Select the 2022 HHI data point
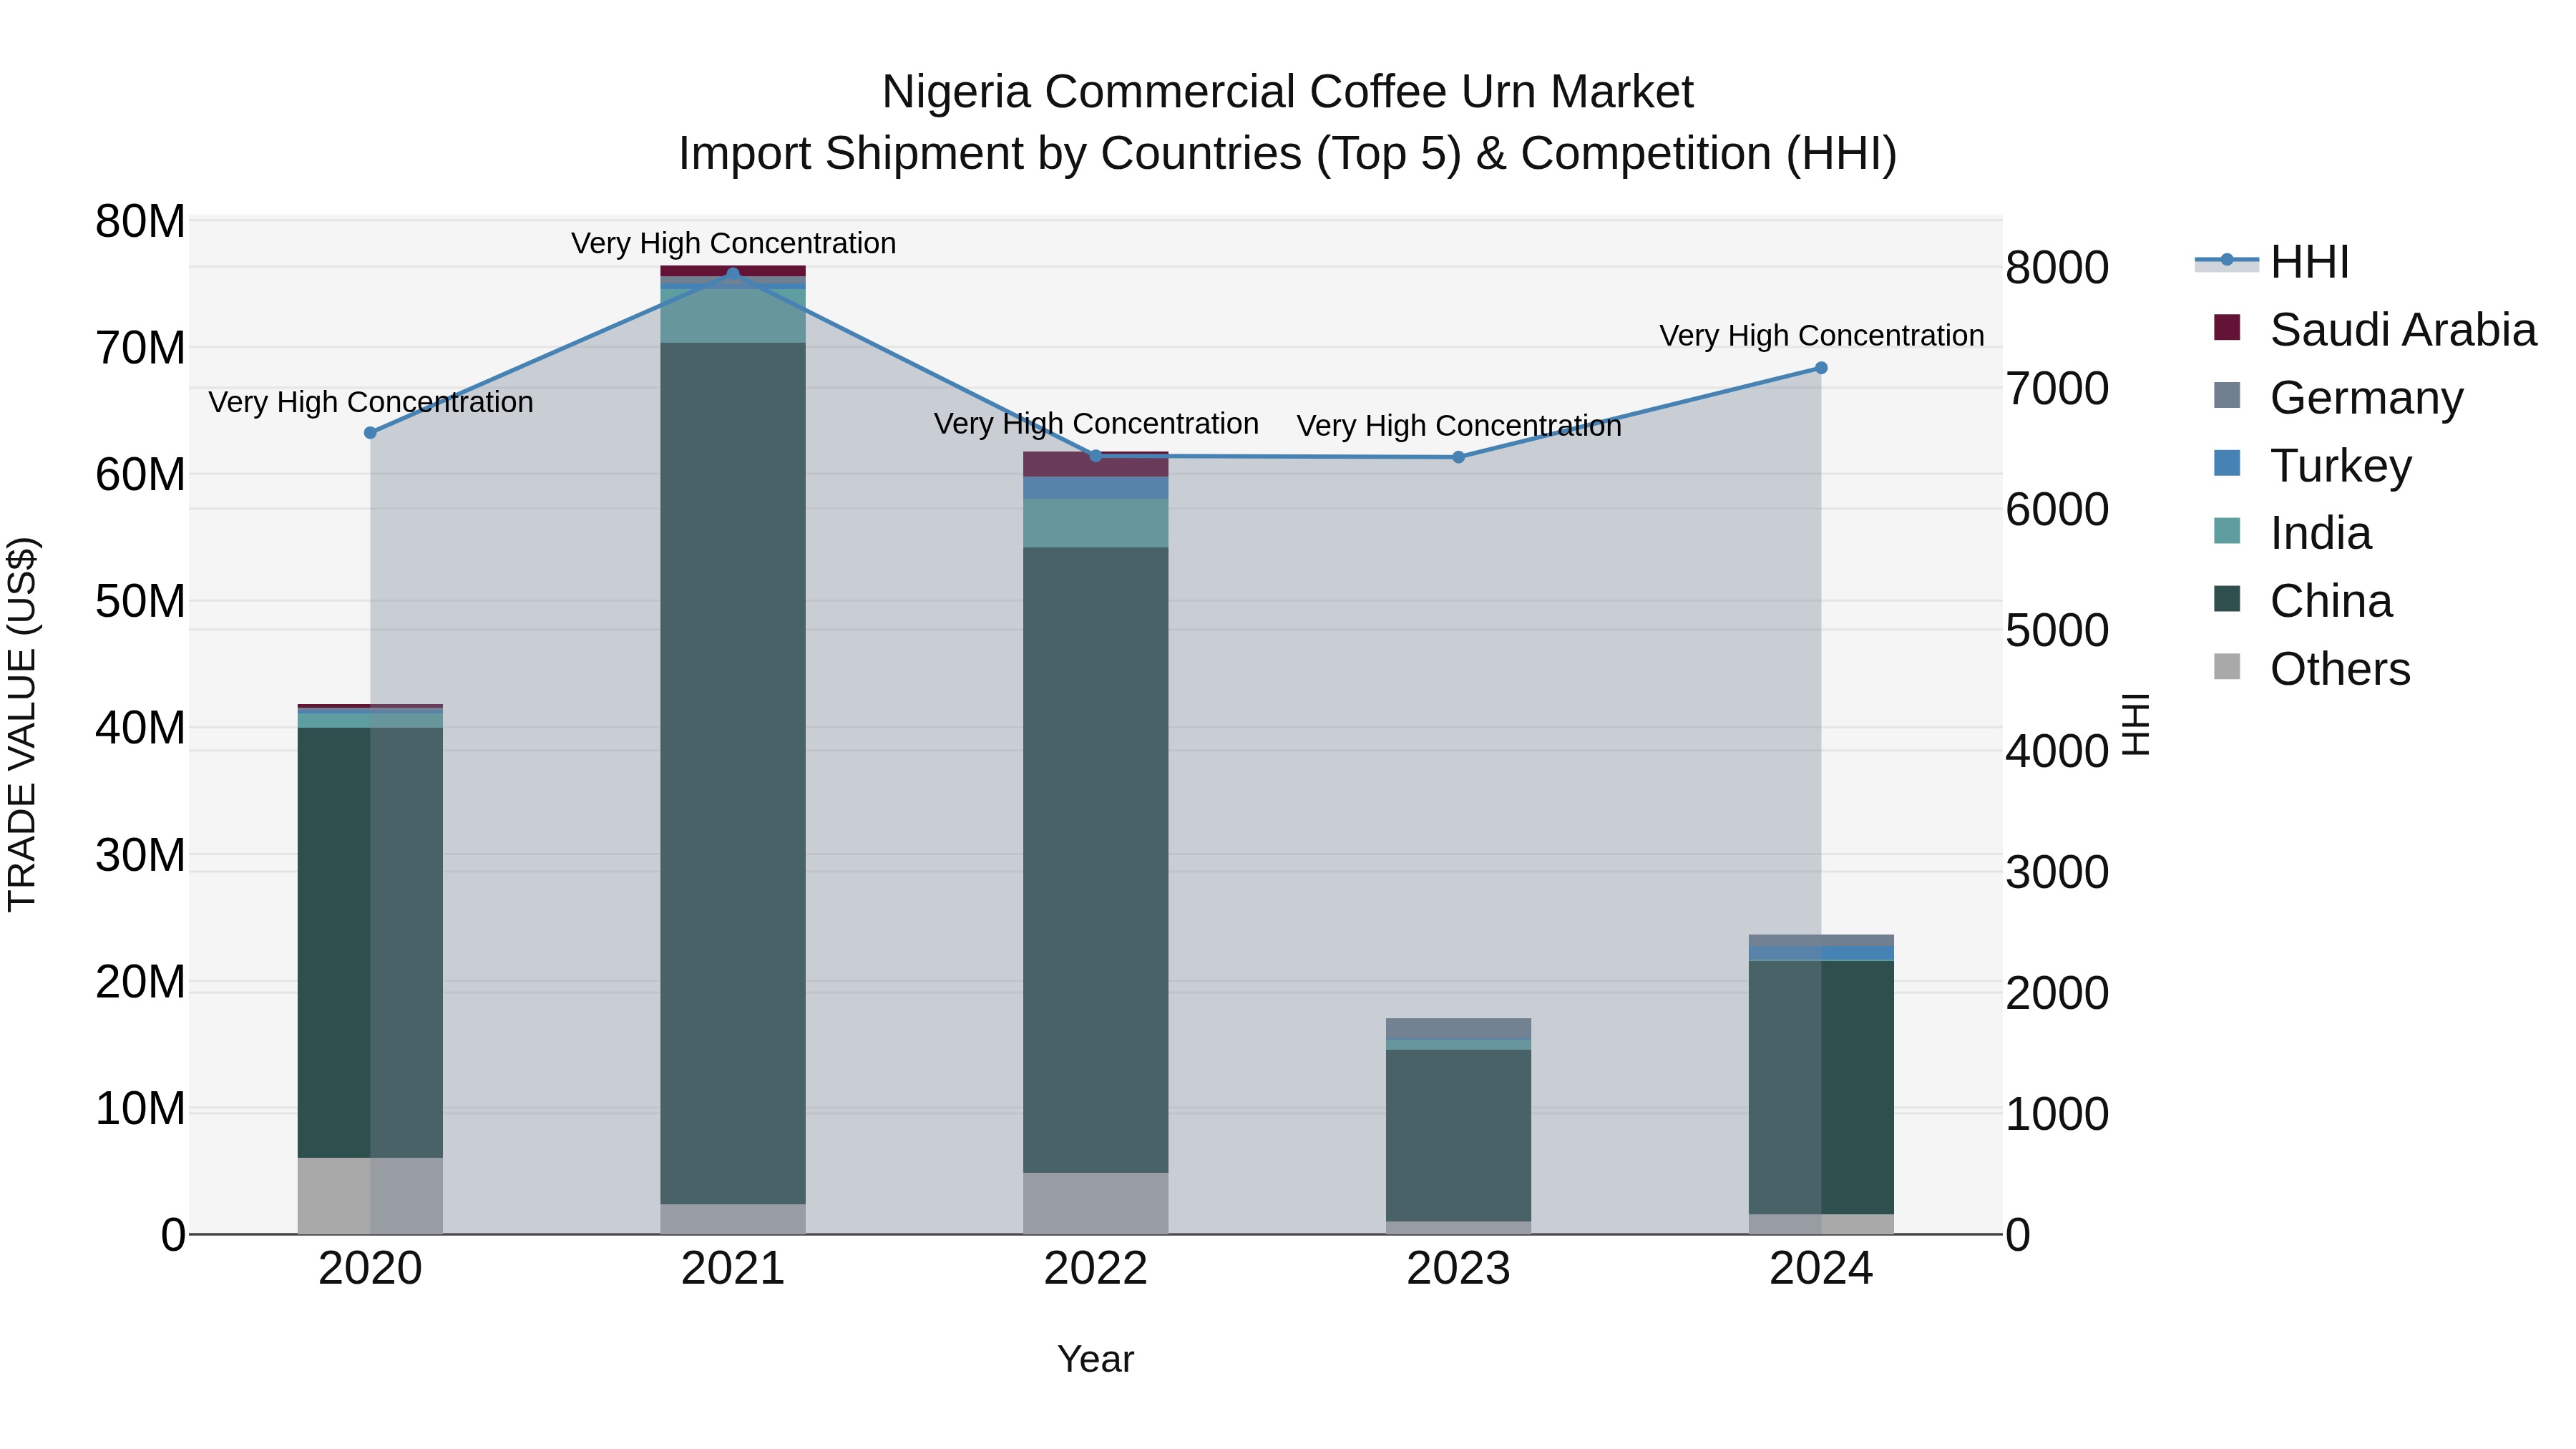Screen dimensions: 2576x1449 pyautogui.click(x=1095, y=456)
